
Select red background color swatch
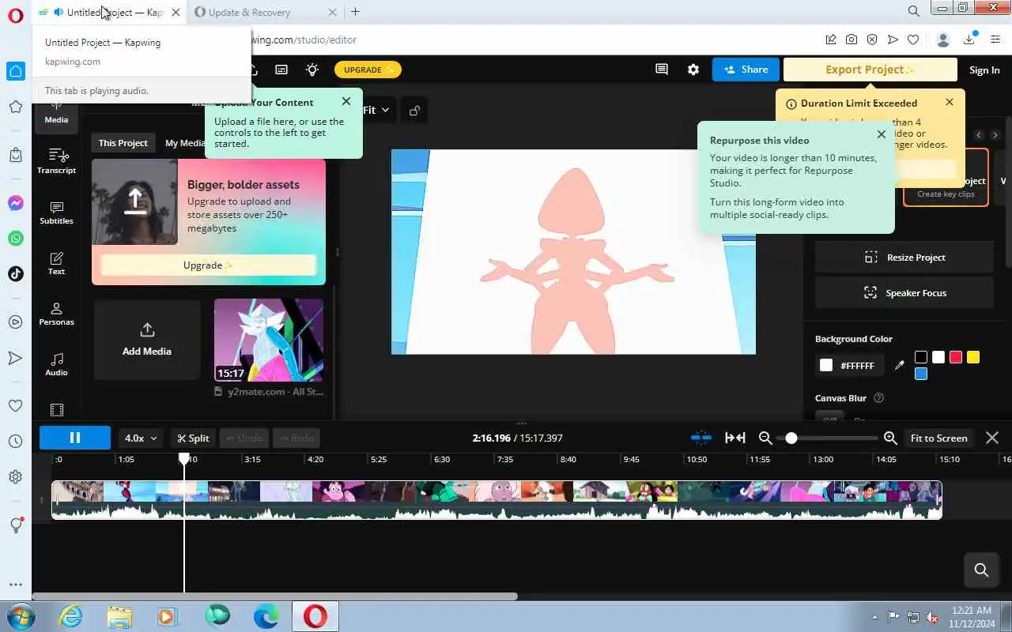tap(956, 357)
